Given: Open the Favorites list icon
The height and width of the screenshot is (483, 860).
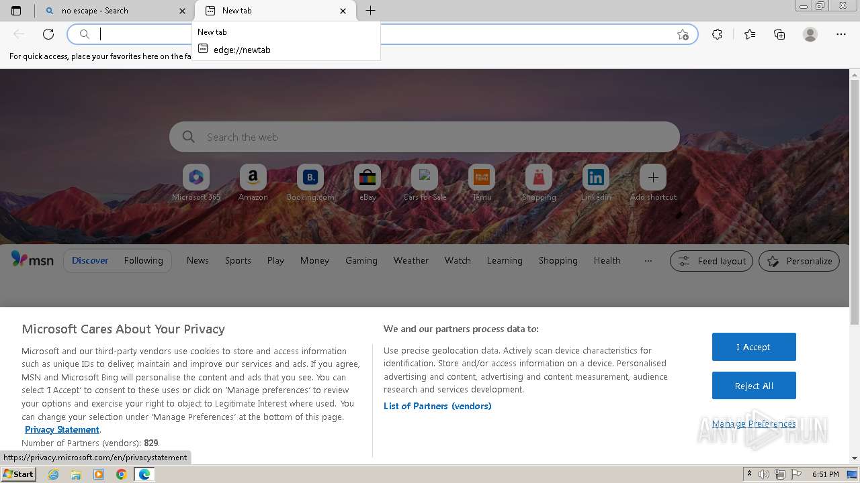Looking at the screenshot, I should click(750, 34).
